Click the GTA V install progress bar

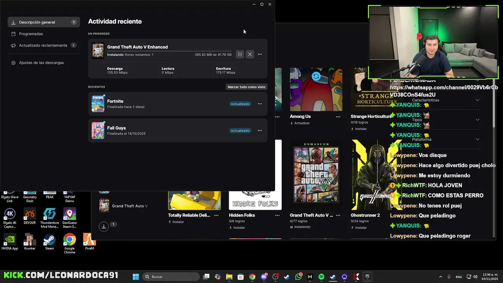169,51
